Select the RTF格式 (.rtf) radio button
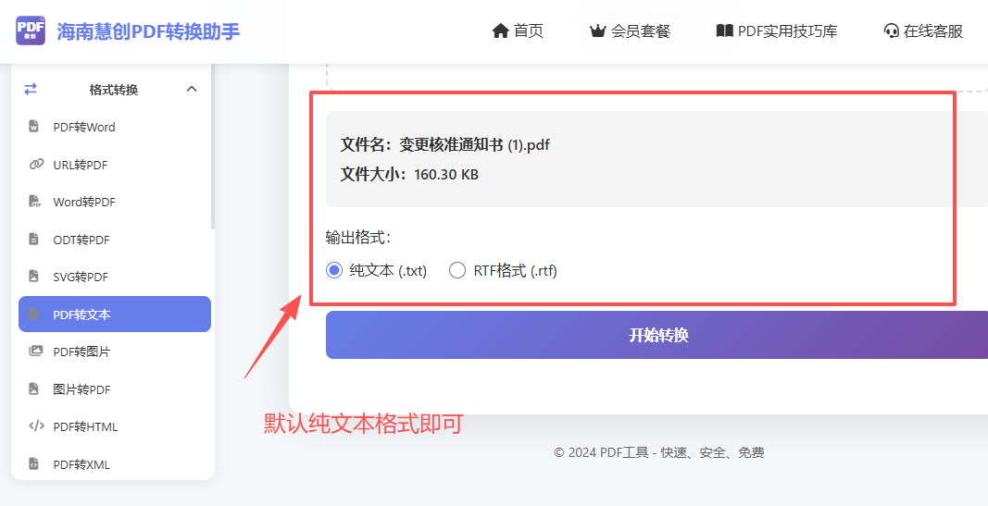Screen dimensions: 988x506 point(456,271)
